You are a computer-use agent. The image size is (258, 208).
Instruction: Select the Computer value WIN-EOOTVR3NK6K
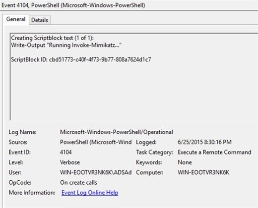pyautogui.click(x=203, y=172)
